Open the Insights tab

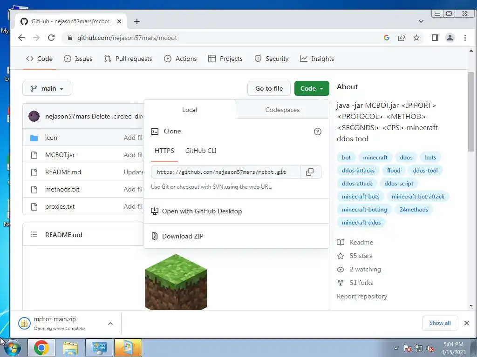pos(317,59)
